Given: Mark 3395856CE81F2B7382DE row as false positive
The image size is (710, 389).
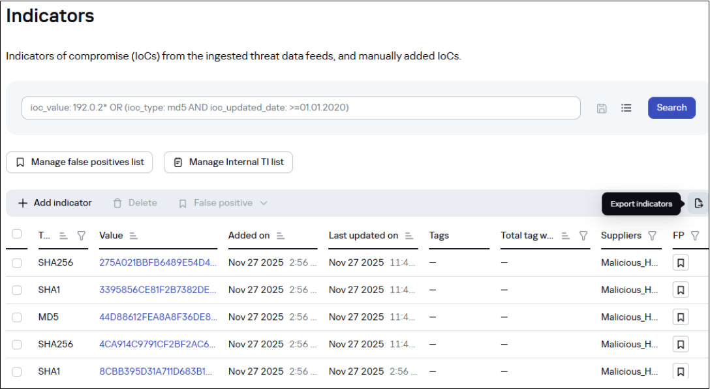Looking at the screenshot, I should point(681,290).
